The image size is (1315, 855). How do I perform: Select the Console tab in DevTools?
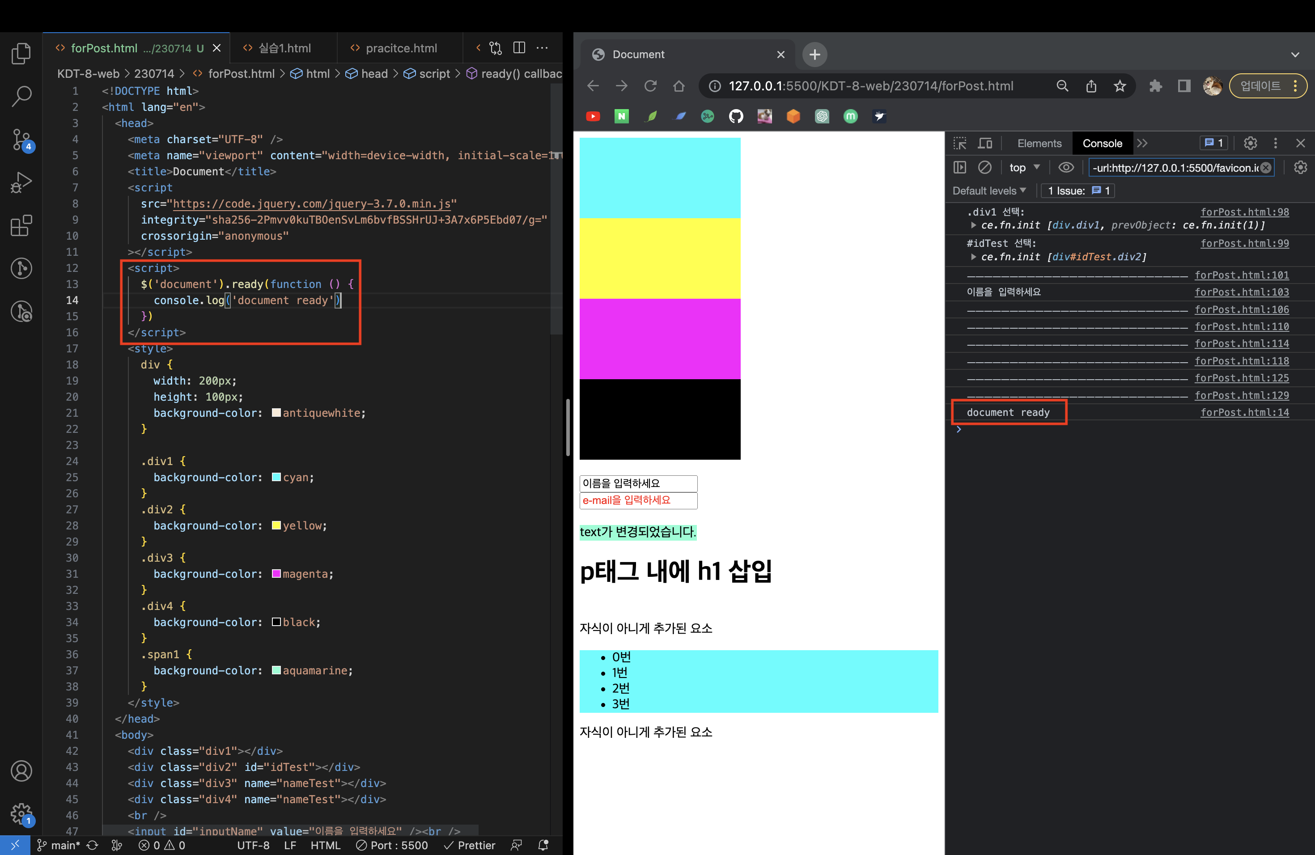pyautogui.click(x=1102, y=143)
